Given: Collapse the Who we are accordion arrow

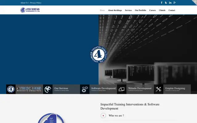Looking at the screenshot, I should click(103, 116).
